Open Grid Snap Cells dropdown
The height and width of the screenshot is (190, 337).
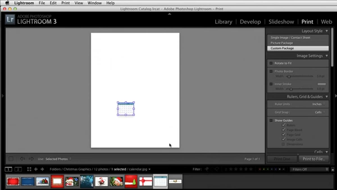320,112
